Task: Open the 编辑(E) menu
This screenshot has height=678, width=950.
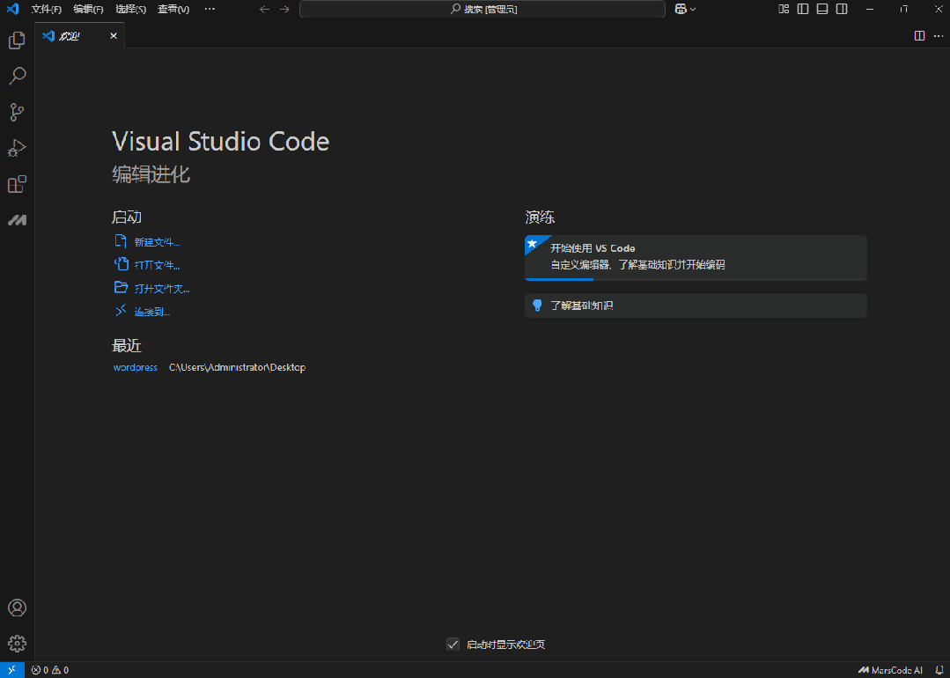Action: pos(88,9)
